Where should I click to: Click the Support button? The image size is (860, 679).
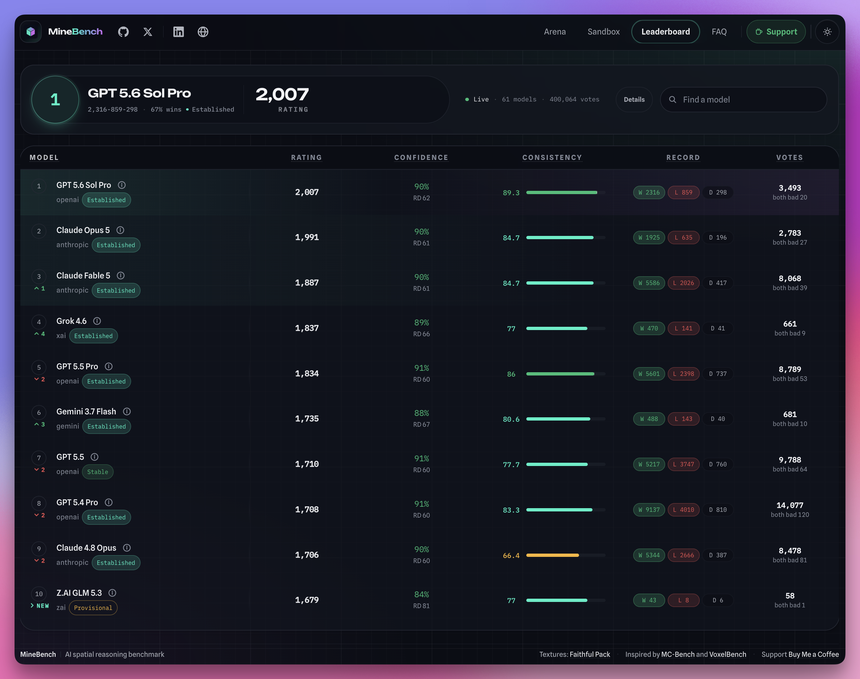coord(776,32)
